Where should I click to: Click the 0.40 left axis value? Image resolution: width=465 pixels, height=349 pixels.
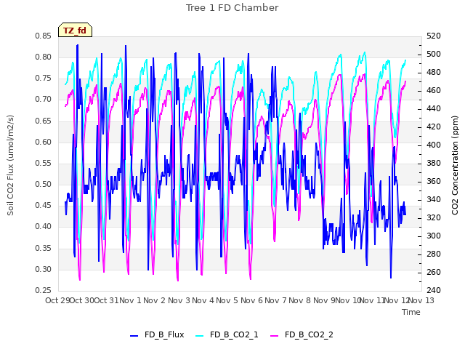click(x=44, y=227)
